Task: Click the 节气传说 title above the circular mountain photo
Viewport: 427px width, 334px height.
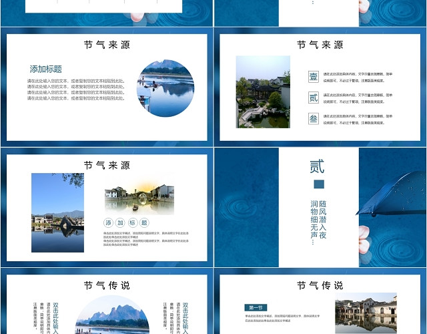Action: [x=107, y=285]
